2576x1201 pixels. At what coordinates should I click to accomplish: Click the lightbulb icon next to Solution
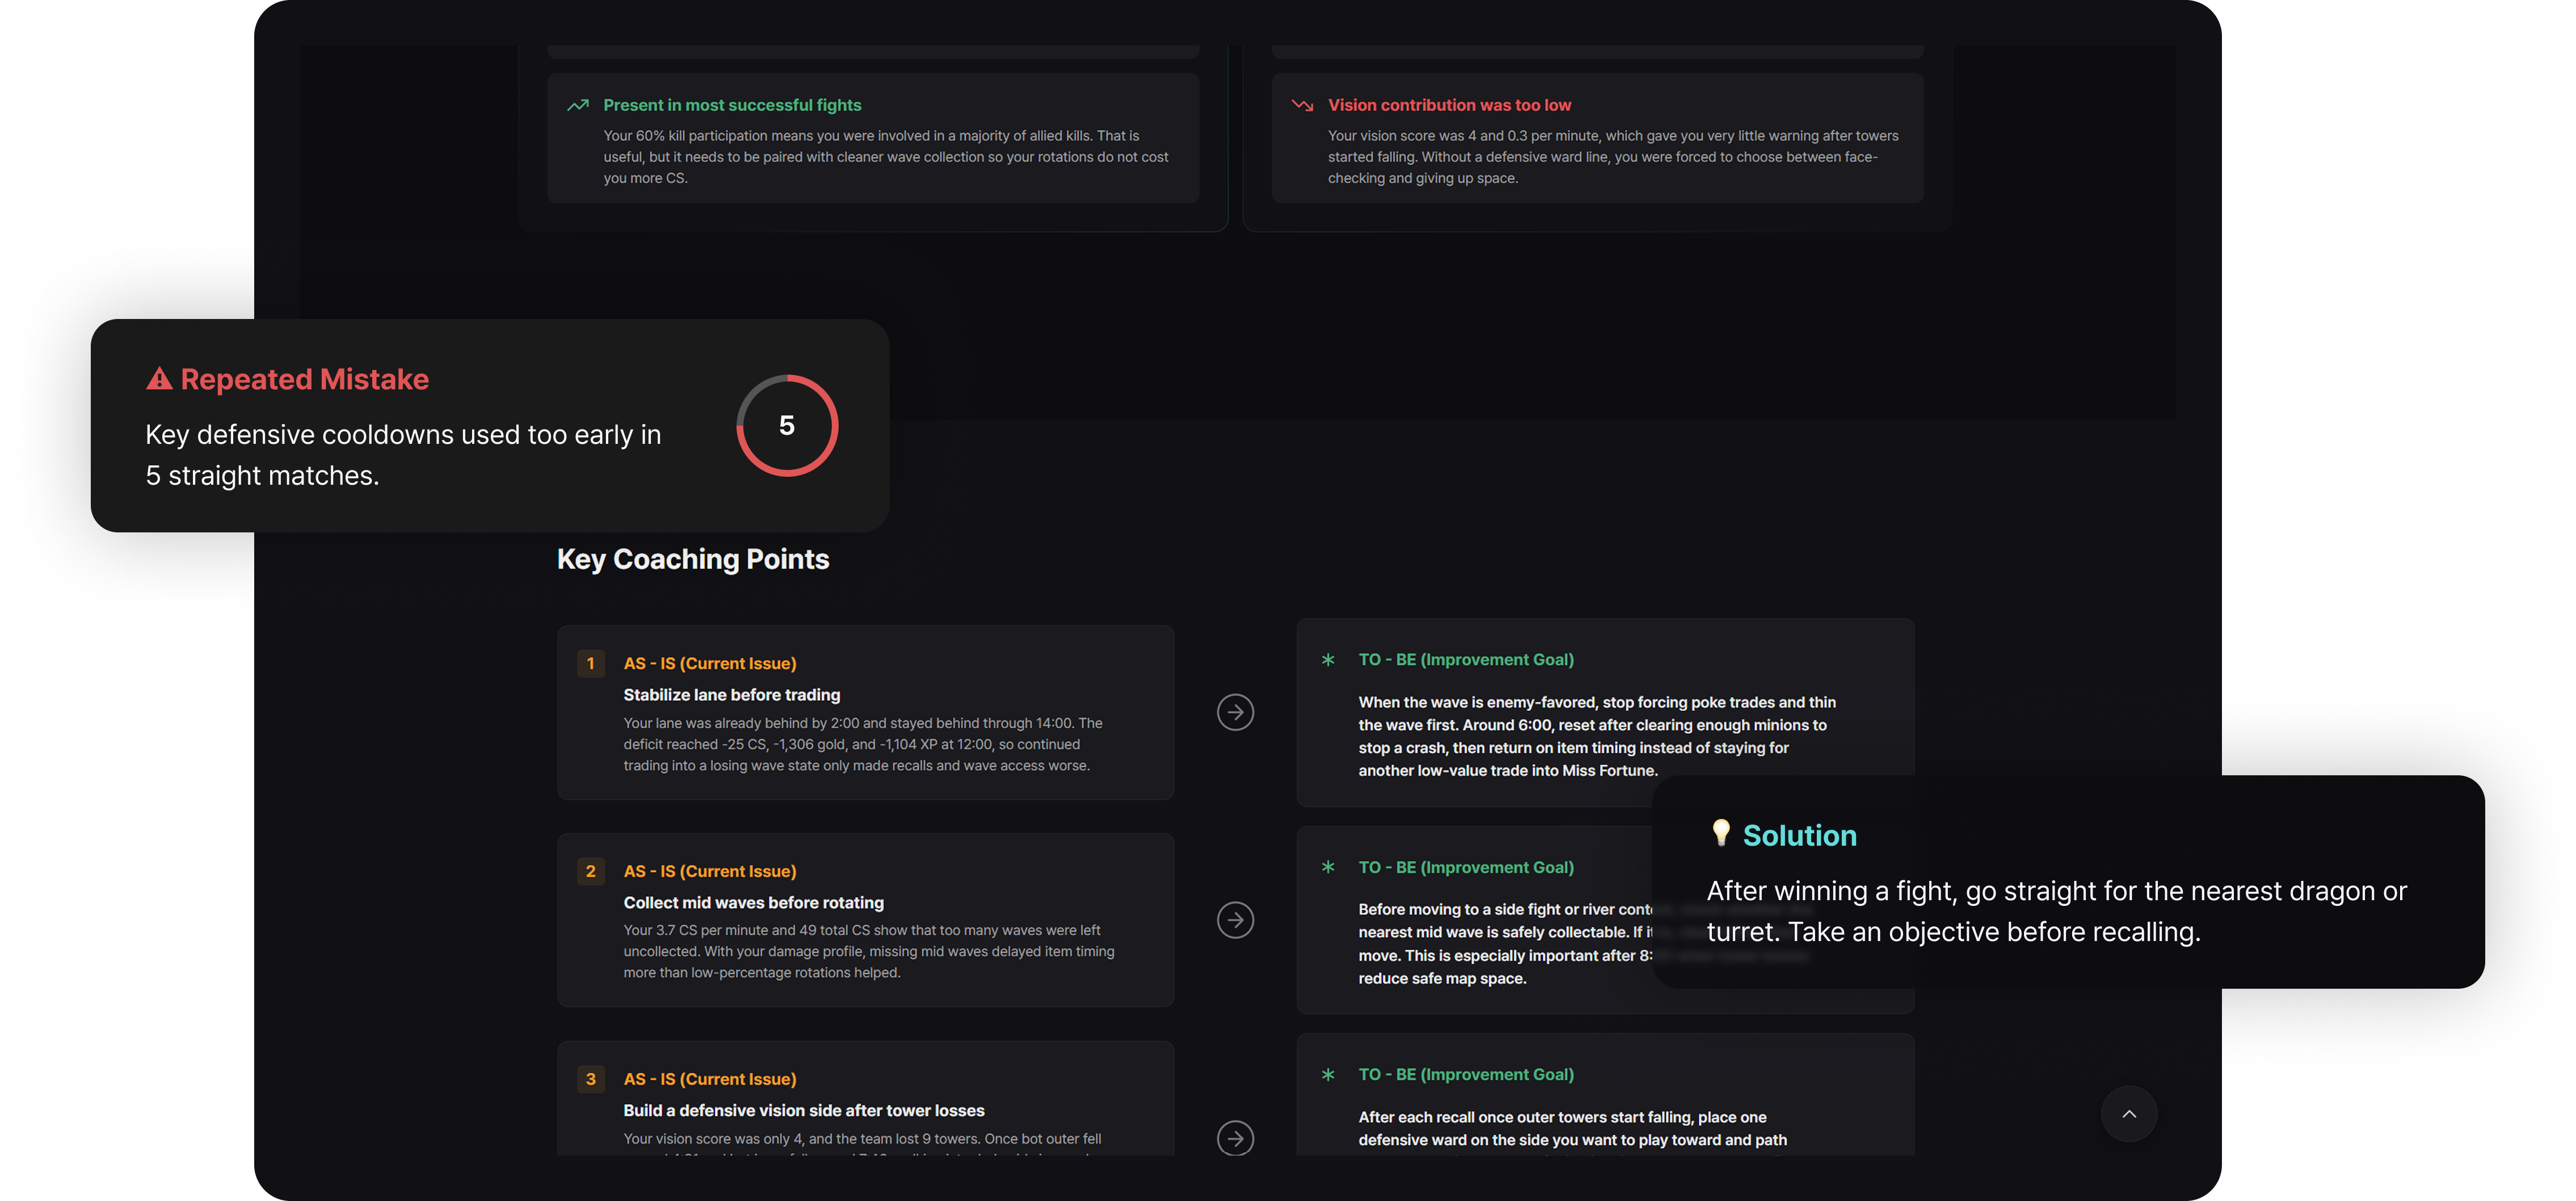tap(1720, 833)
